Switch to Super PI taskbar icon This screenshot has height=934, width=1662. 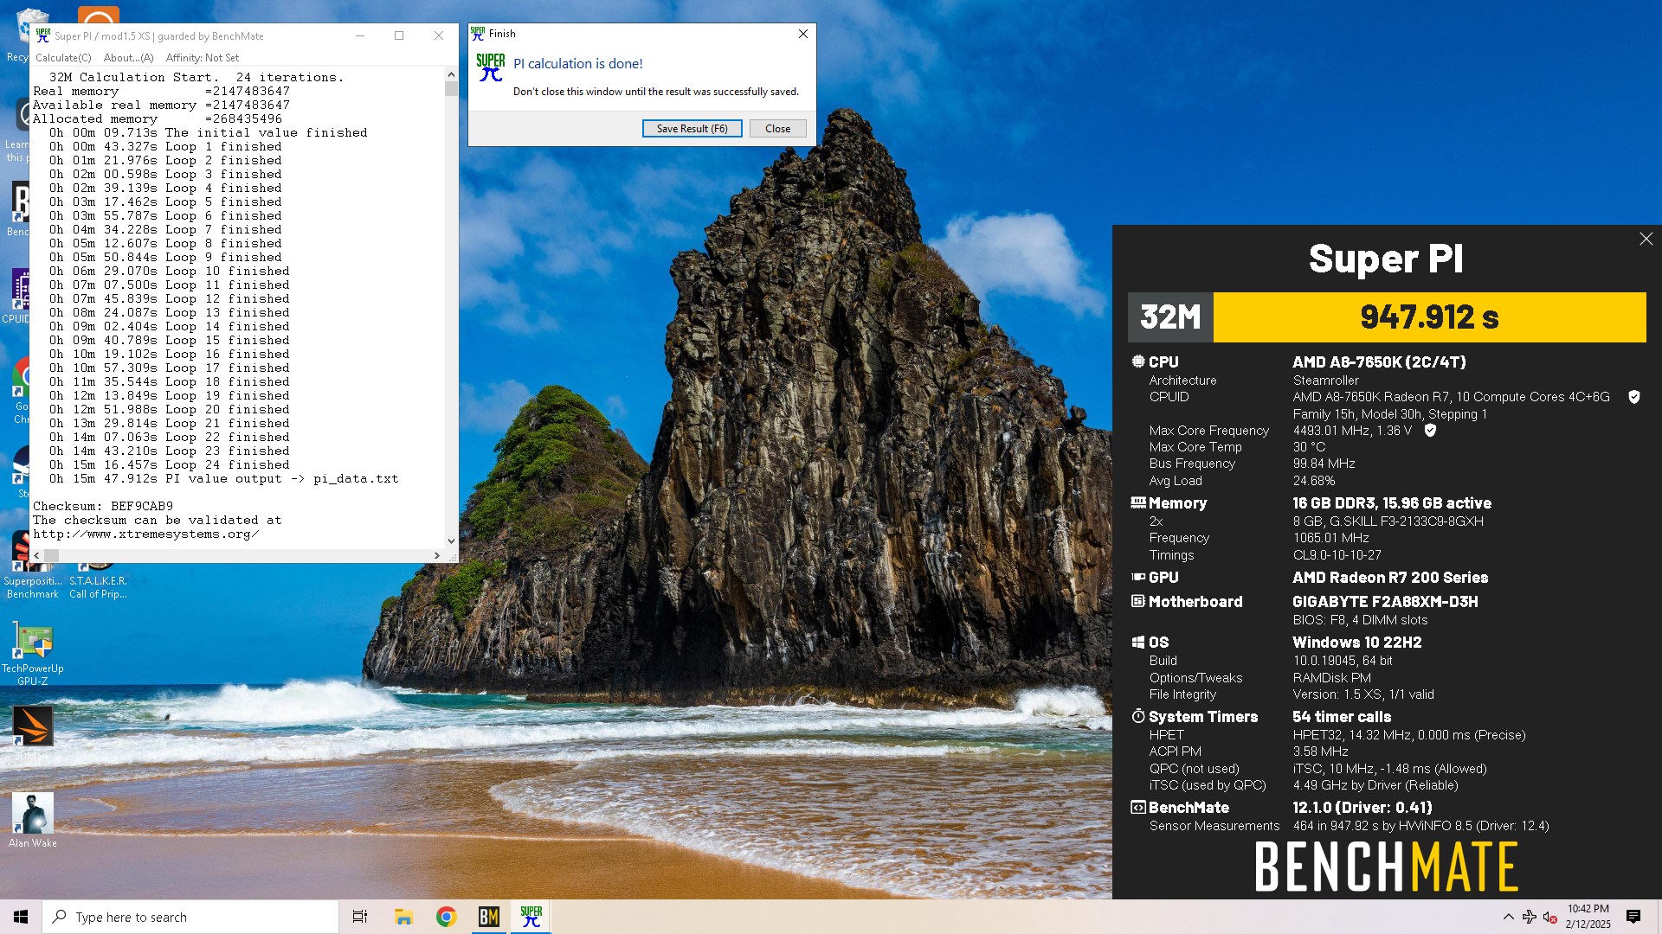531,917
